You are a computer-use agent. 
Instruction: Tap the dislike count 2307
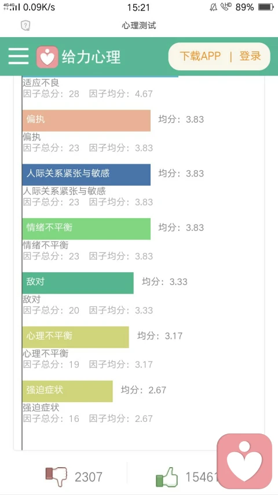[x=89, y=477]
